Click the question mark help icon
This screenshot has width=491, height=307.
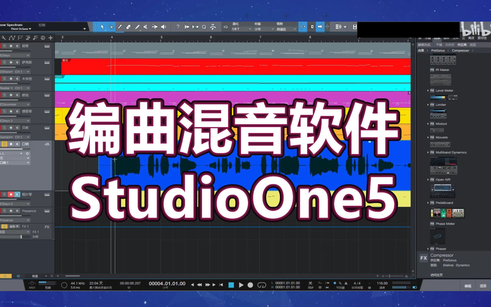click(178, 27)
